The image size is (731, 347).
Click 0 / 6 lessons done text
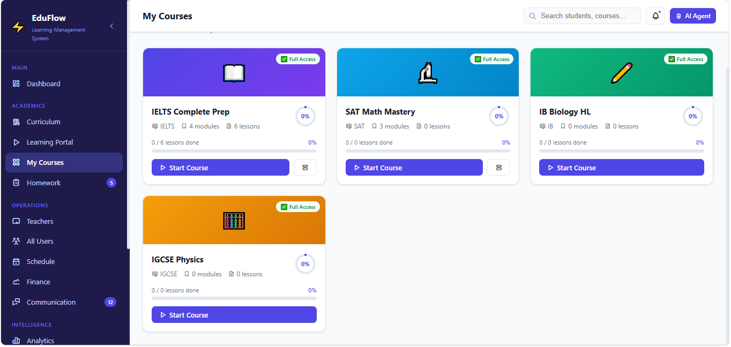pyautogui.click(x=175, y=142)
